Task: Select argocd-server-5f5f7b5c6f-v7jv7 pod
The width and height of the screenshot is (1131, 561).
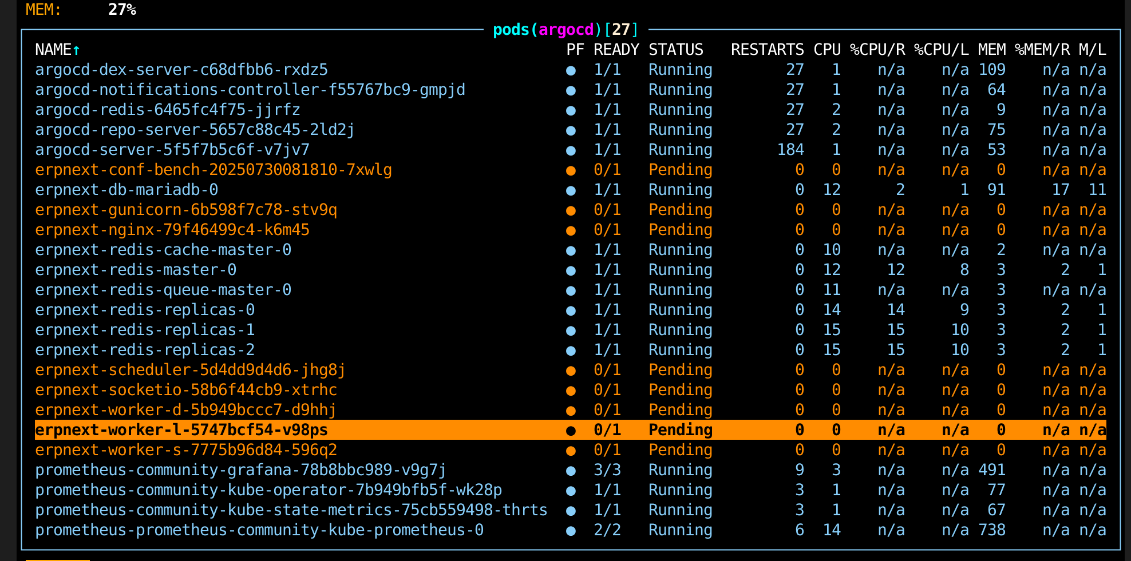Action: pyautogui.click(x=571, y=150)
